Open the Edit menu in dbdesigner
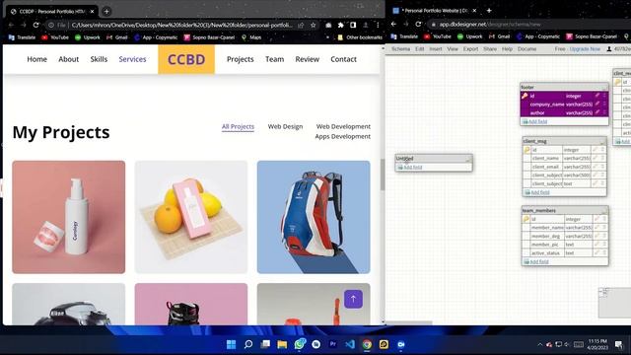 click(420, 48)
